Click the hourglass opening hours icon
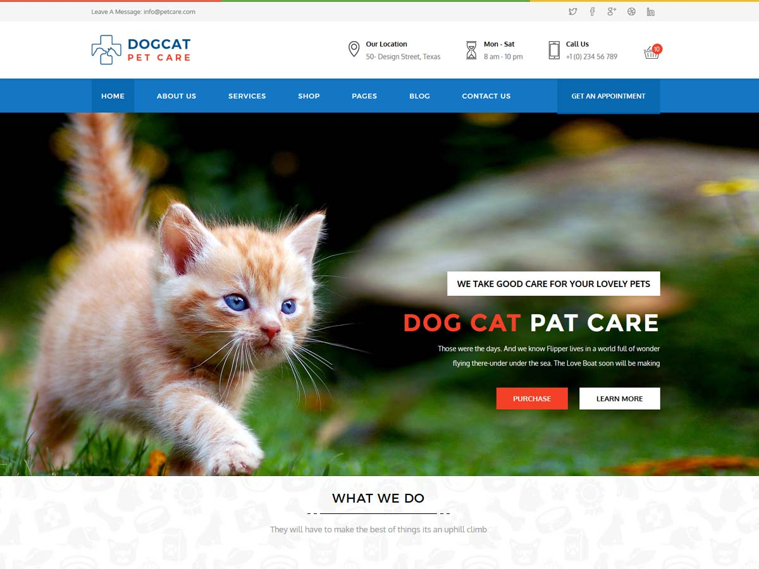Screen dimensions: 759x569 (x=471, y=50)
